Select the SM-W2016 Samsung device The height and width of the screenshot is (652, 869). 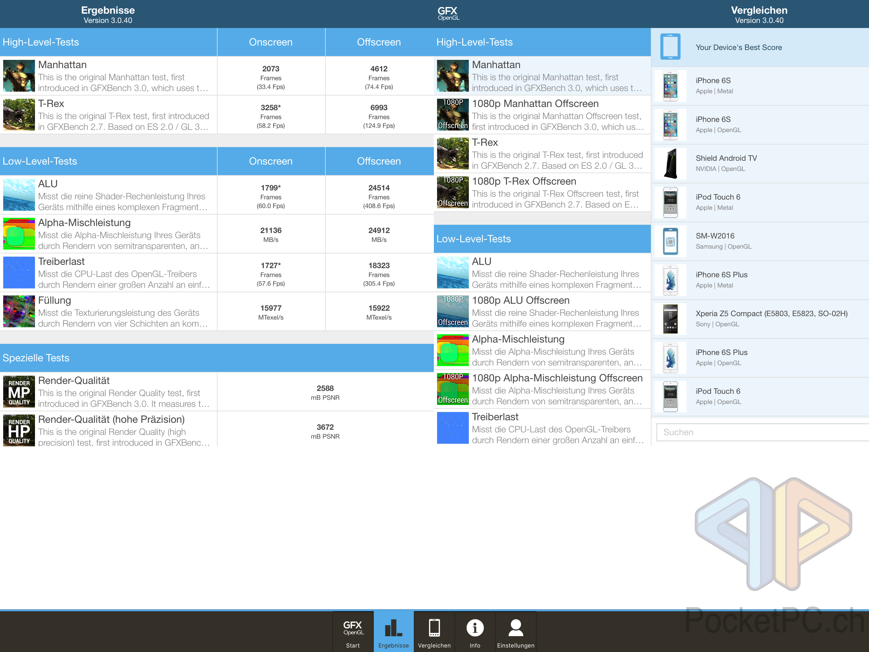click(760, 241)
